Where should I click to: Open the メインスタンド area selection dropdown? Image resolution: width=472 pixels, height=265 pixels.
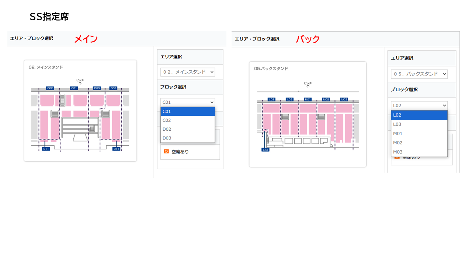(188, 72)
